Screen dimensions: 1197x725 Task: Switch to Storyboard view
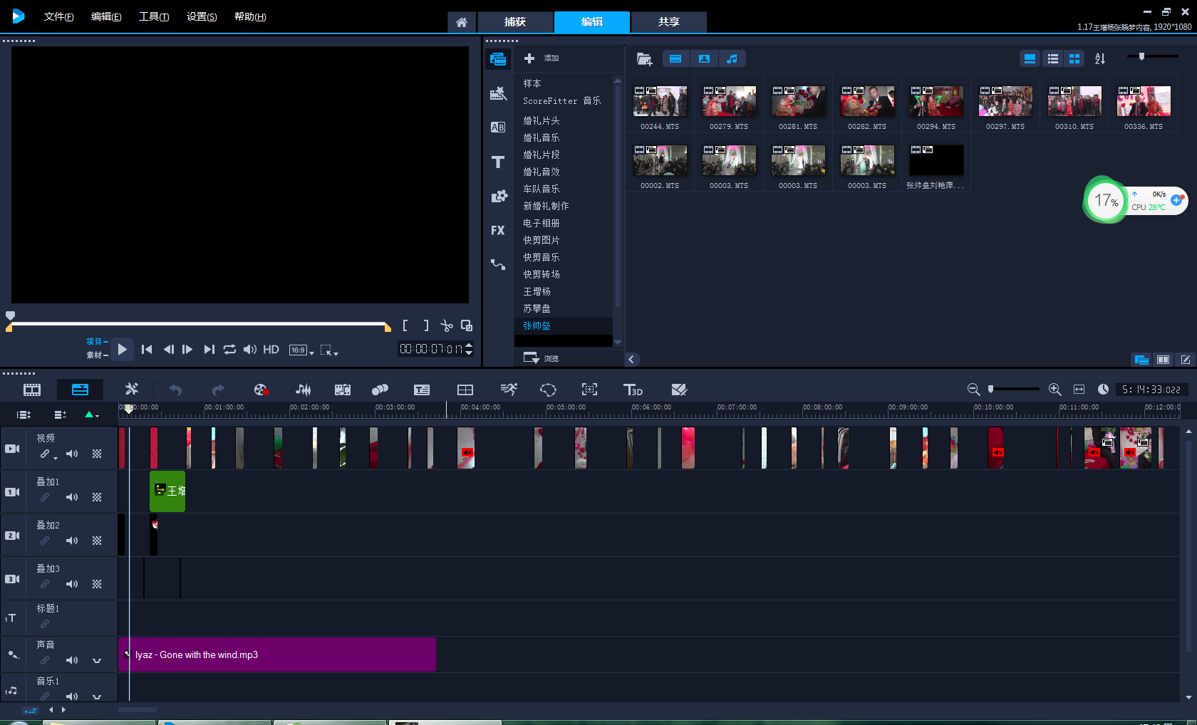tap(32, 390)
